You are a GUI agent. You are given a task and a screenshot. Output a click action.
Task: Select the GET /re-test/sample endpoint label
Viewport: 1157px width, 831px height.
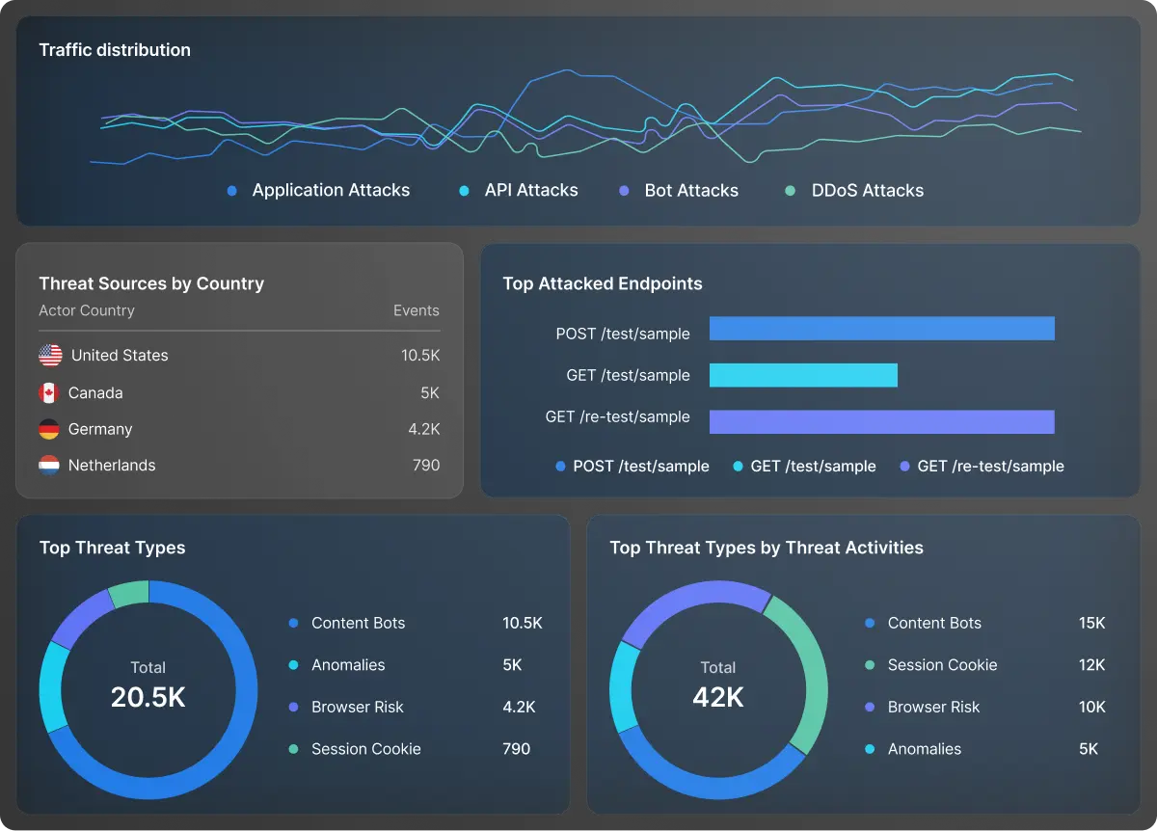click(617, 417)
